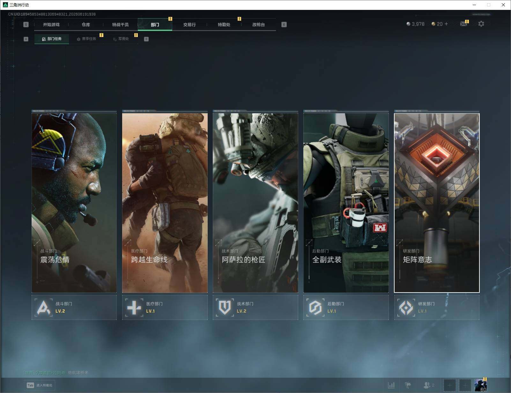Select the 部门任务 sub-tab

coord(52,39)
